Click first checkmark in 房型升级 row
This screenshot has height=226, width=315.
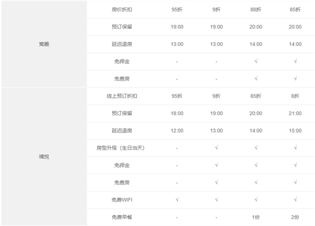click(x=216, y=148)
